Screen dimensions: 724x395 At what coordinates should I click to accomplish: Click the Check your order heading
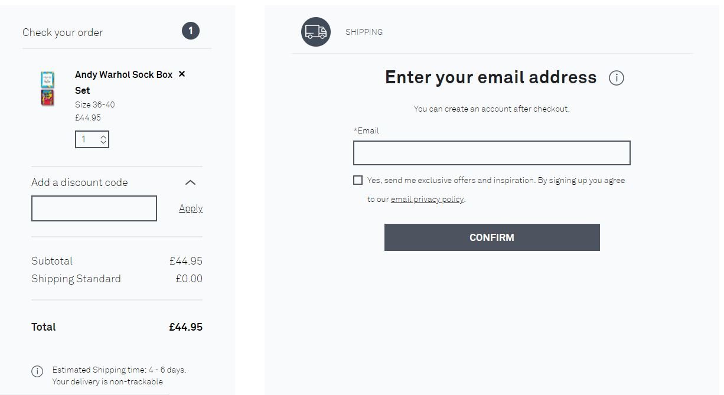click(x=63, y=32)
